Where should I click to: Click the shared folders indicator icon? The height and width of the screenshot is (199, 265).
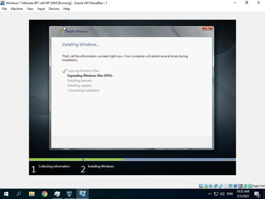click(225, 186)
